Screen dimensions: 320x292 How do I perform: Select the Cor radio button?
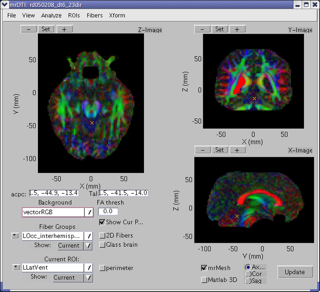(x=248, y=274)
